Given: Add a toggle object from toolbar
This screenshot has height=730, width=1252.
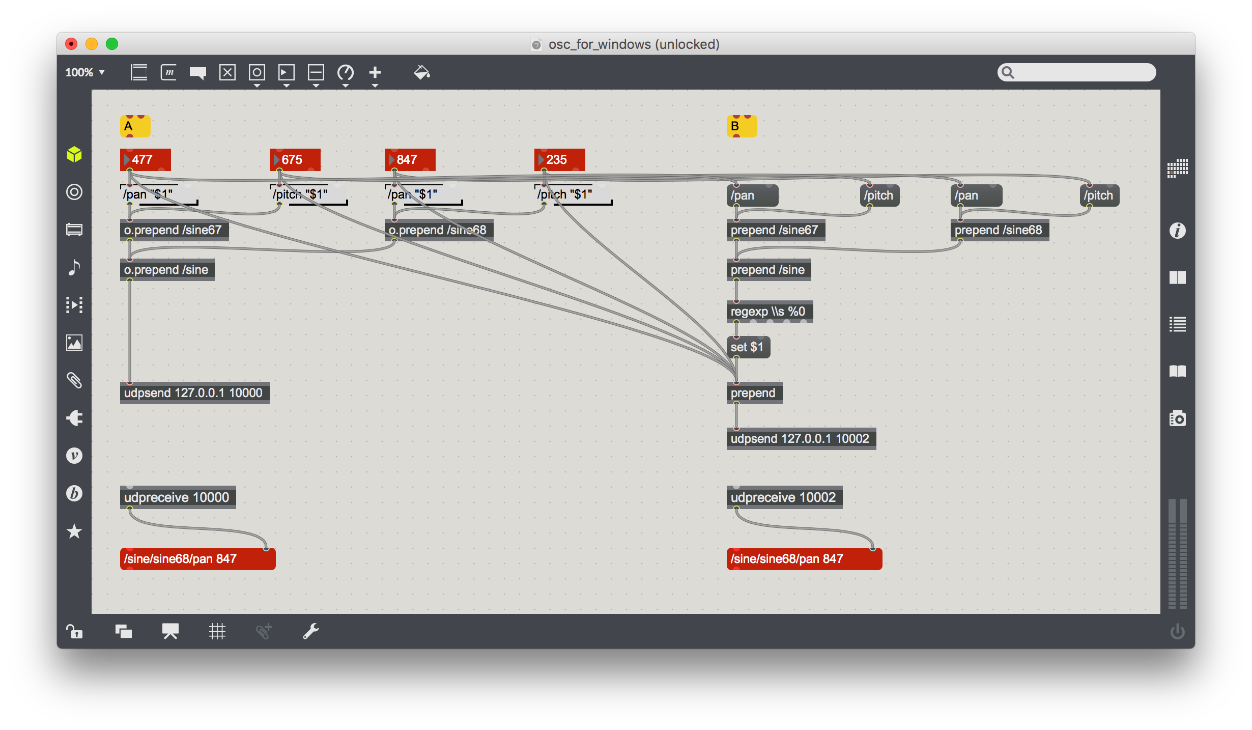Looking at the screenshot, I should [x=227, y=73].
